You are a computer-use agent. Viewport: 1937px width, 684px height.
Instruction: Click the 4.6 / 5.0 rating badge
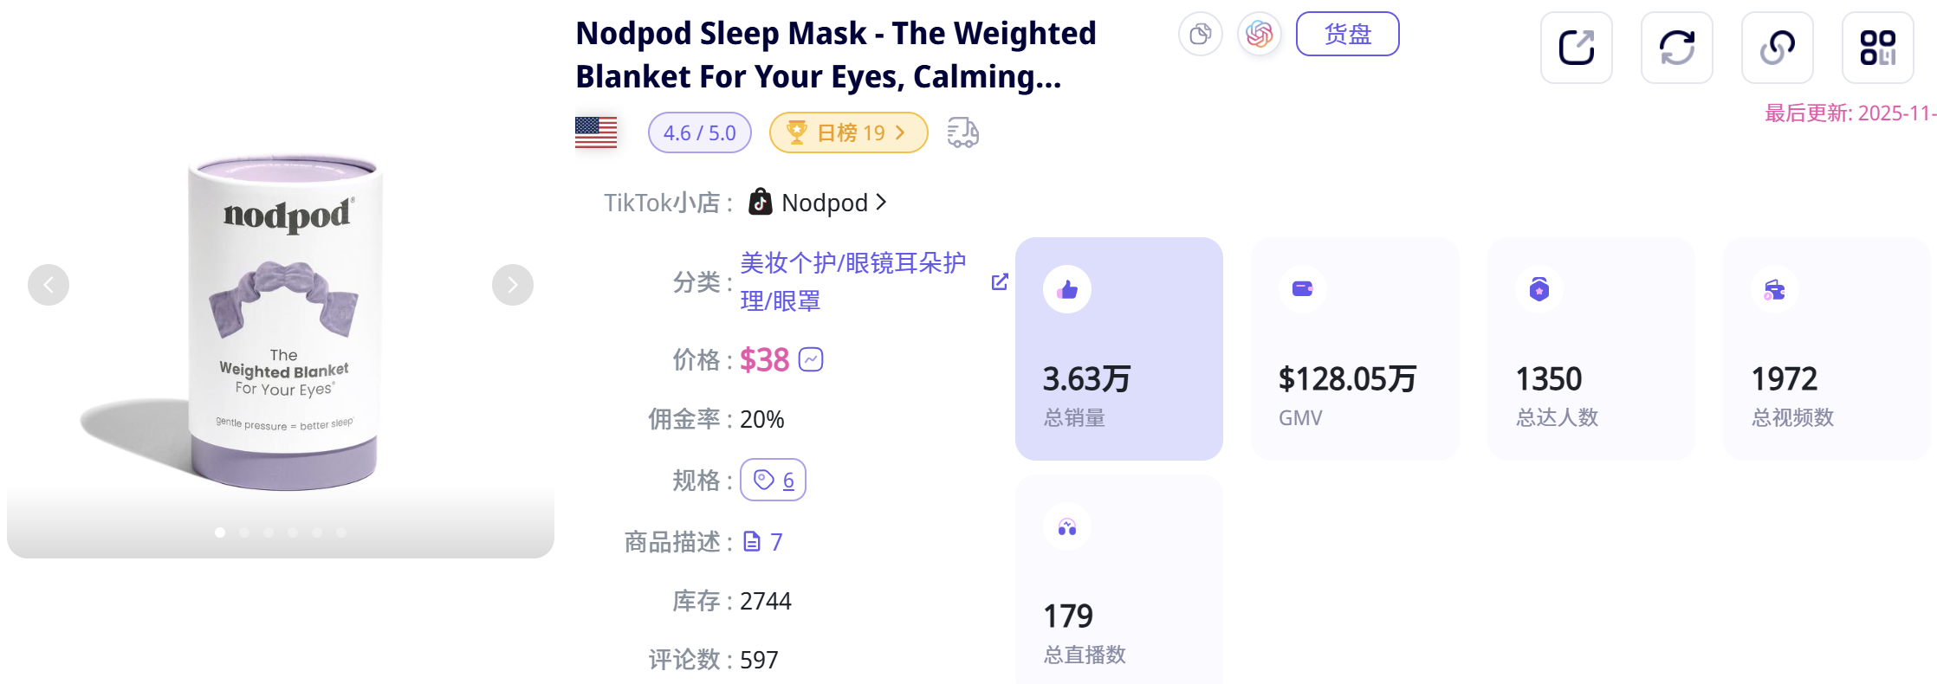tap(699, 132)
